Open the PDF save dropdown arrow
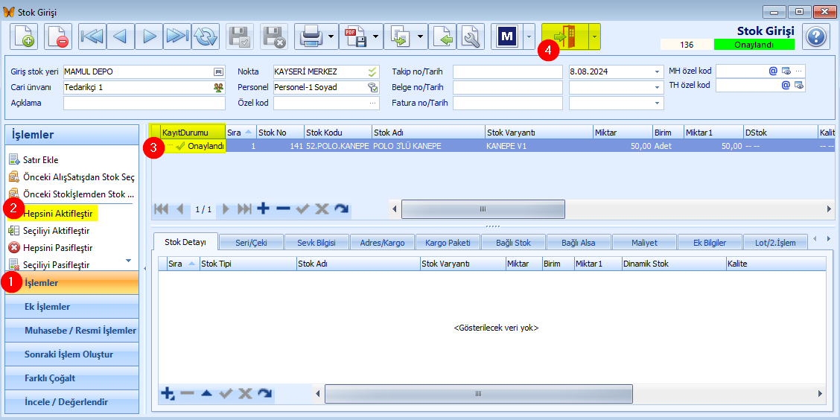 pyautogui.click(x=375, y=37)
